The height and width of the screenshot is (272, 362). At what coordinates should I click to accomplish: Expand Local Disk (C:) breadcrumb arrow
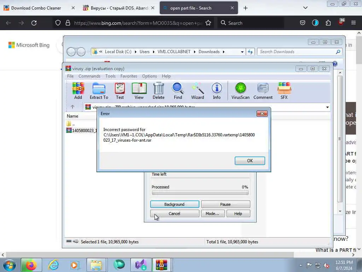pos(135,52)
